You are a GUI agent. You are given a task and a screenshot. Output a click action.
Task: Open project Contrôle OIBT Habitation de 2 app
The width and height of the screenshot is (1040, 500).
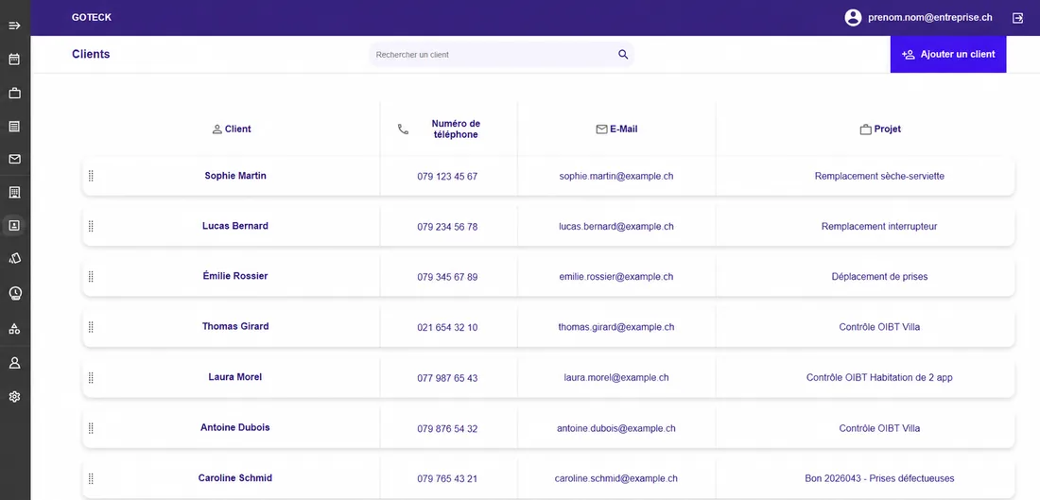[879, 377]
